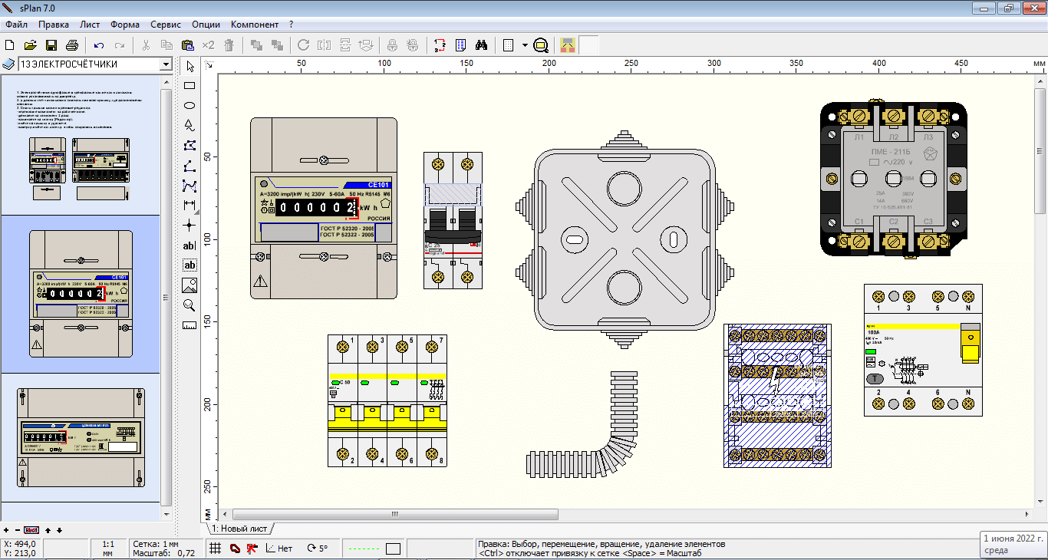Select the Rectangle drawing tool

[189, 86]
